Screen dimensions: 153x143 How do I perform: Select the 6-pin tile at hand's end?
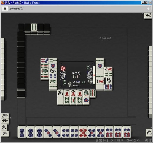point(127,132)
